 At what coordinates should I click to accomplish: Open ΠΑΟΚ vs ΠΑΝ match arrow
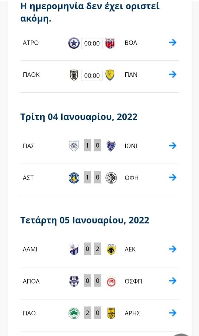173,74
